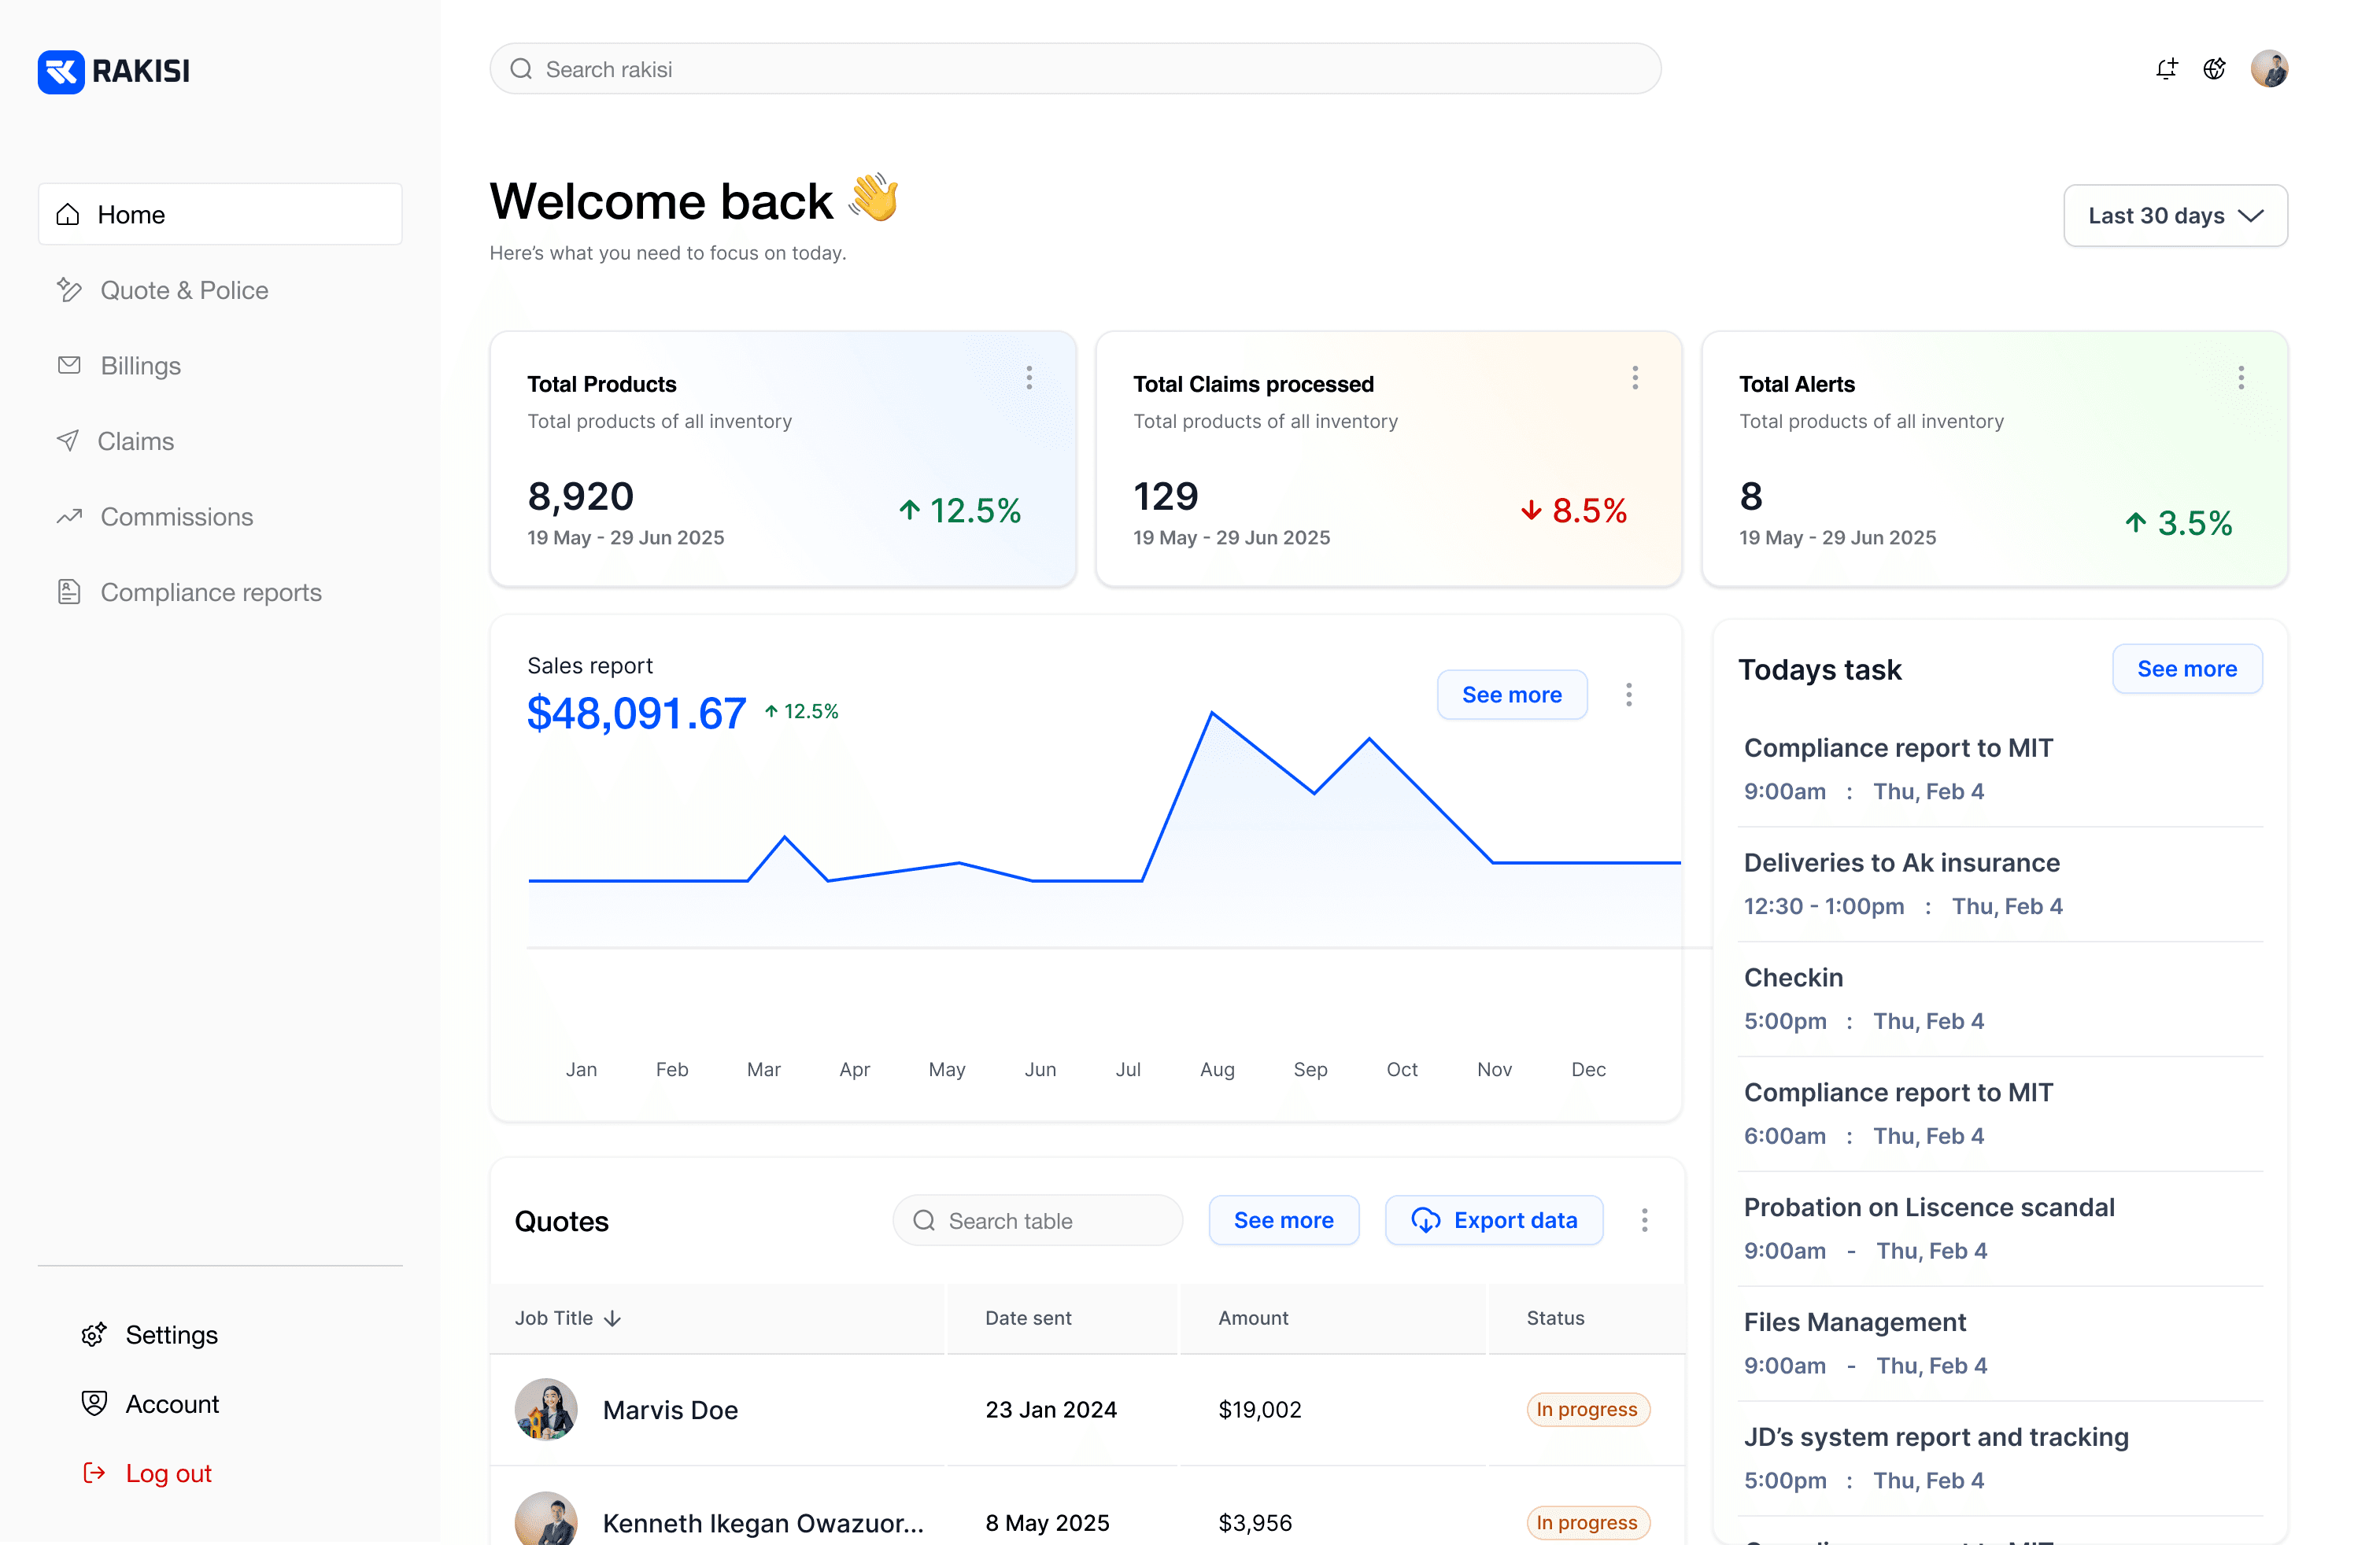This screenshot has height=1545, width=2380.
Task: Click the notification bell icon
Action: [x=2166, y=69]
